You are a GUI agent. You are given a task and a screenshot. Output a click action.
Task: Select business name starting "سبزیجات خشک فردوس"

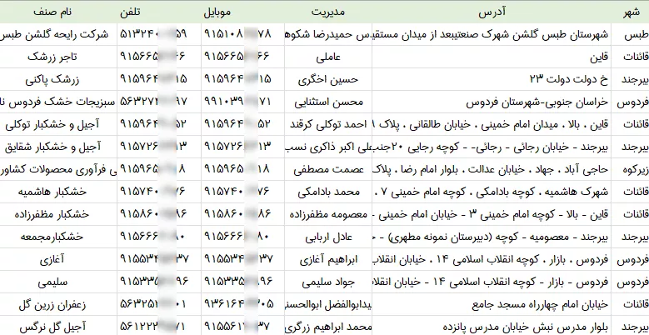click(x=58, y=102)
